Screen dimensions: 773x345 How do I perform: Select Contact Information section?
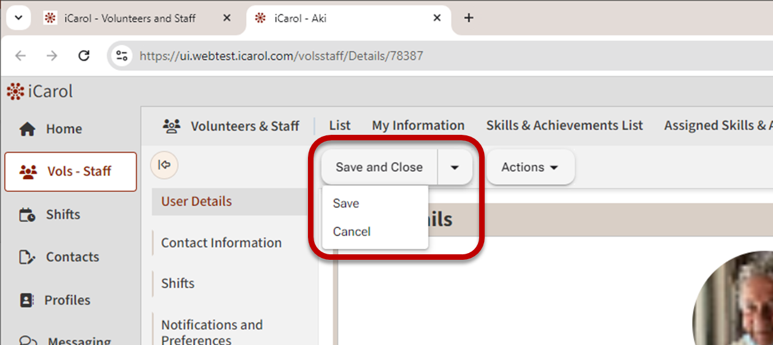[221, 243]
